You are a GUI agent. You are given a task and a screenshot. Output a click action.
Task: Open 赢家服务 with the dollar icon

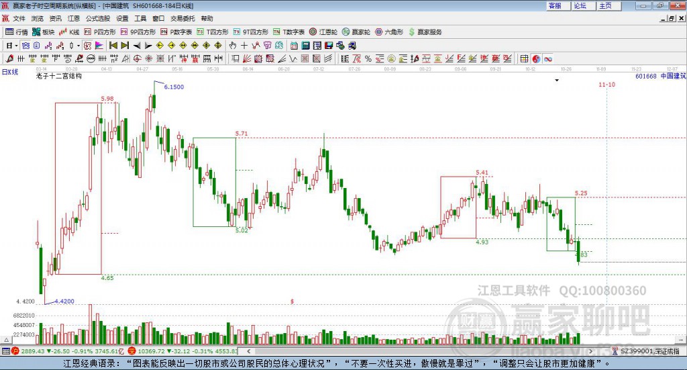click(425, 32)
